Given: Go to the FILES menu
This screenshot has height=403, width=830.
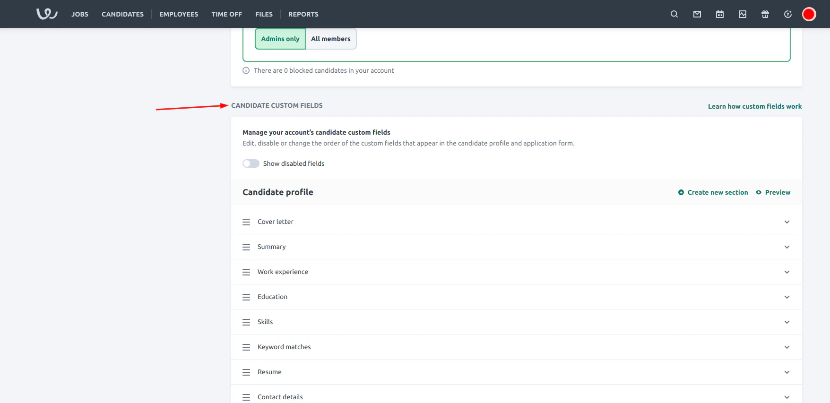Looking at the screenshot, I should tap(264, 14).
